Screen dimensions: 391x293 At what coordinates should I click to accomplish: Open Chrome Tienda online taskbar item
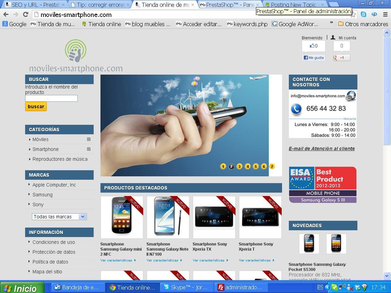[x=132, y=287]
